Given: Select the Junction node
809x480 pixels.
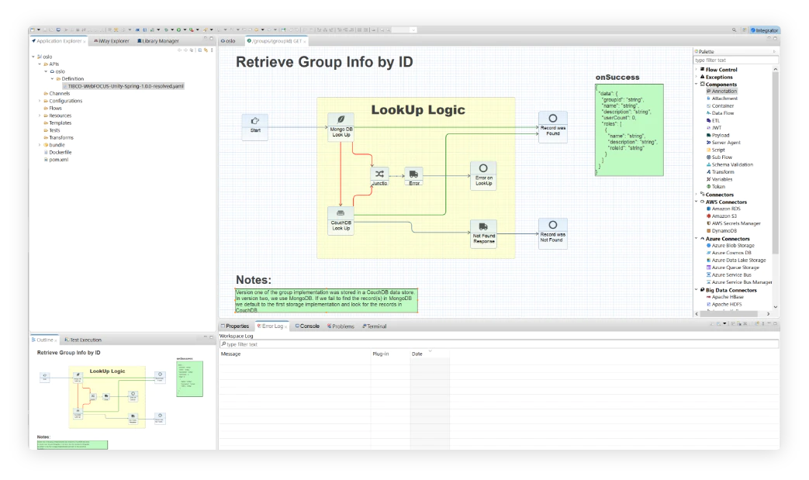Looking at the screenshot, I should pos(379,176).
